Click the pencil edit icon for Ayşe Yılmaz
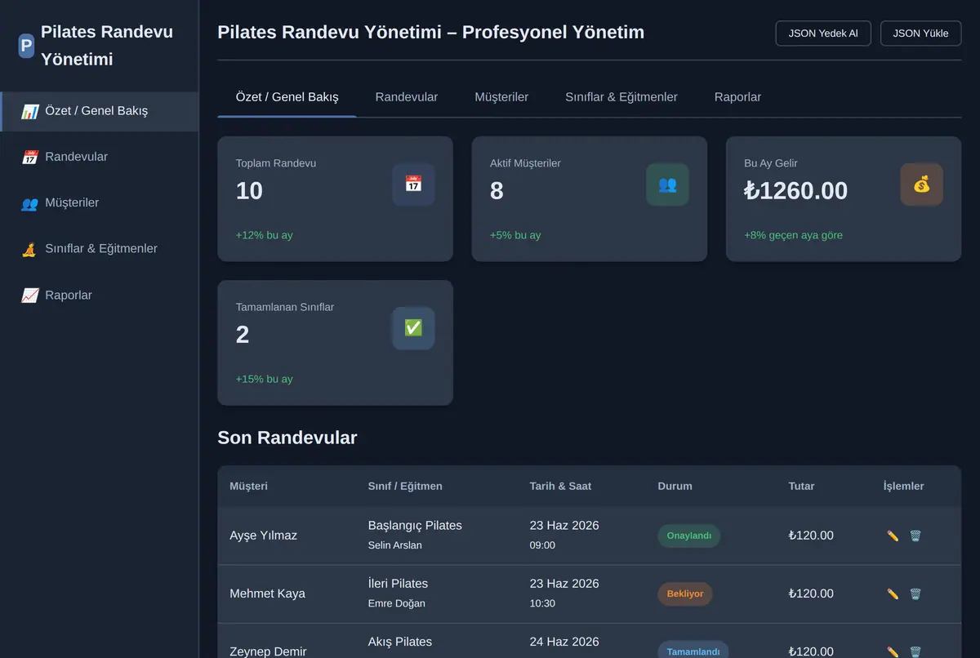 click(893, 536)
